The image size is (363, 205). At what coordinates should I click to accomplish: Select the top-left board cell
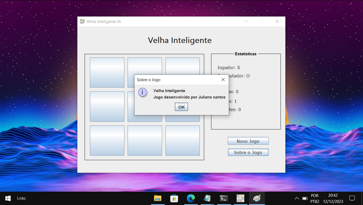(x=107, y=72)
